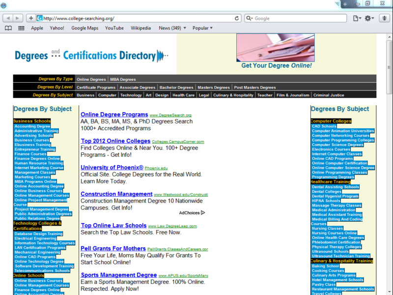The height and width of the screenshot is (295, 393).
Task: Select MBA Degrees in navigation bar
Action: coord(123,79)
